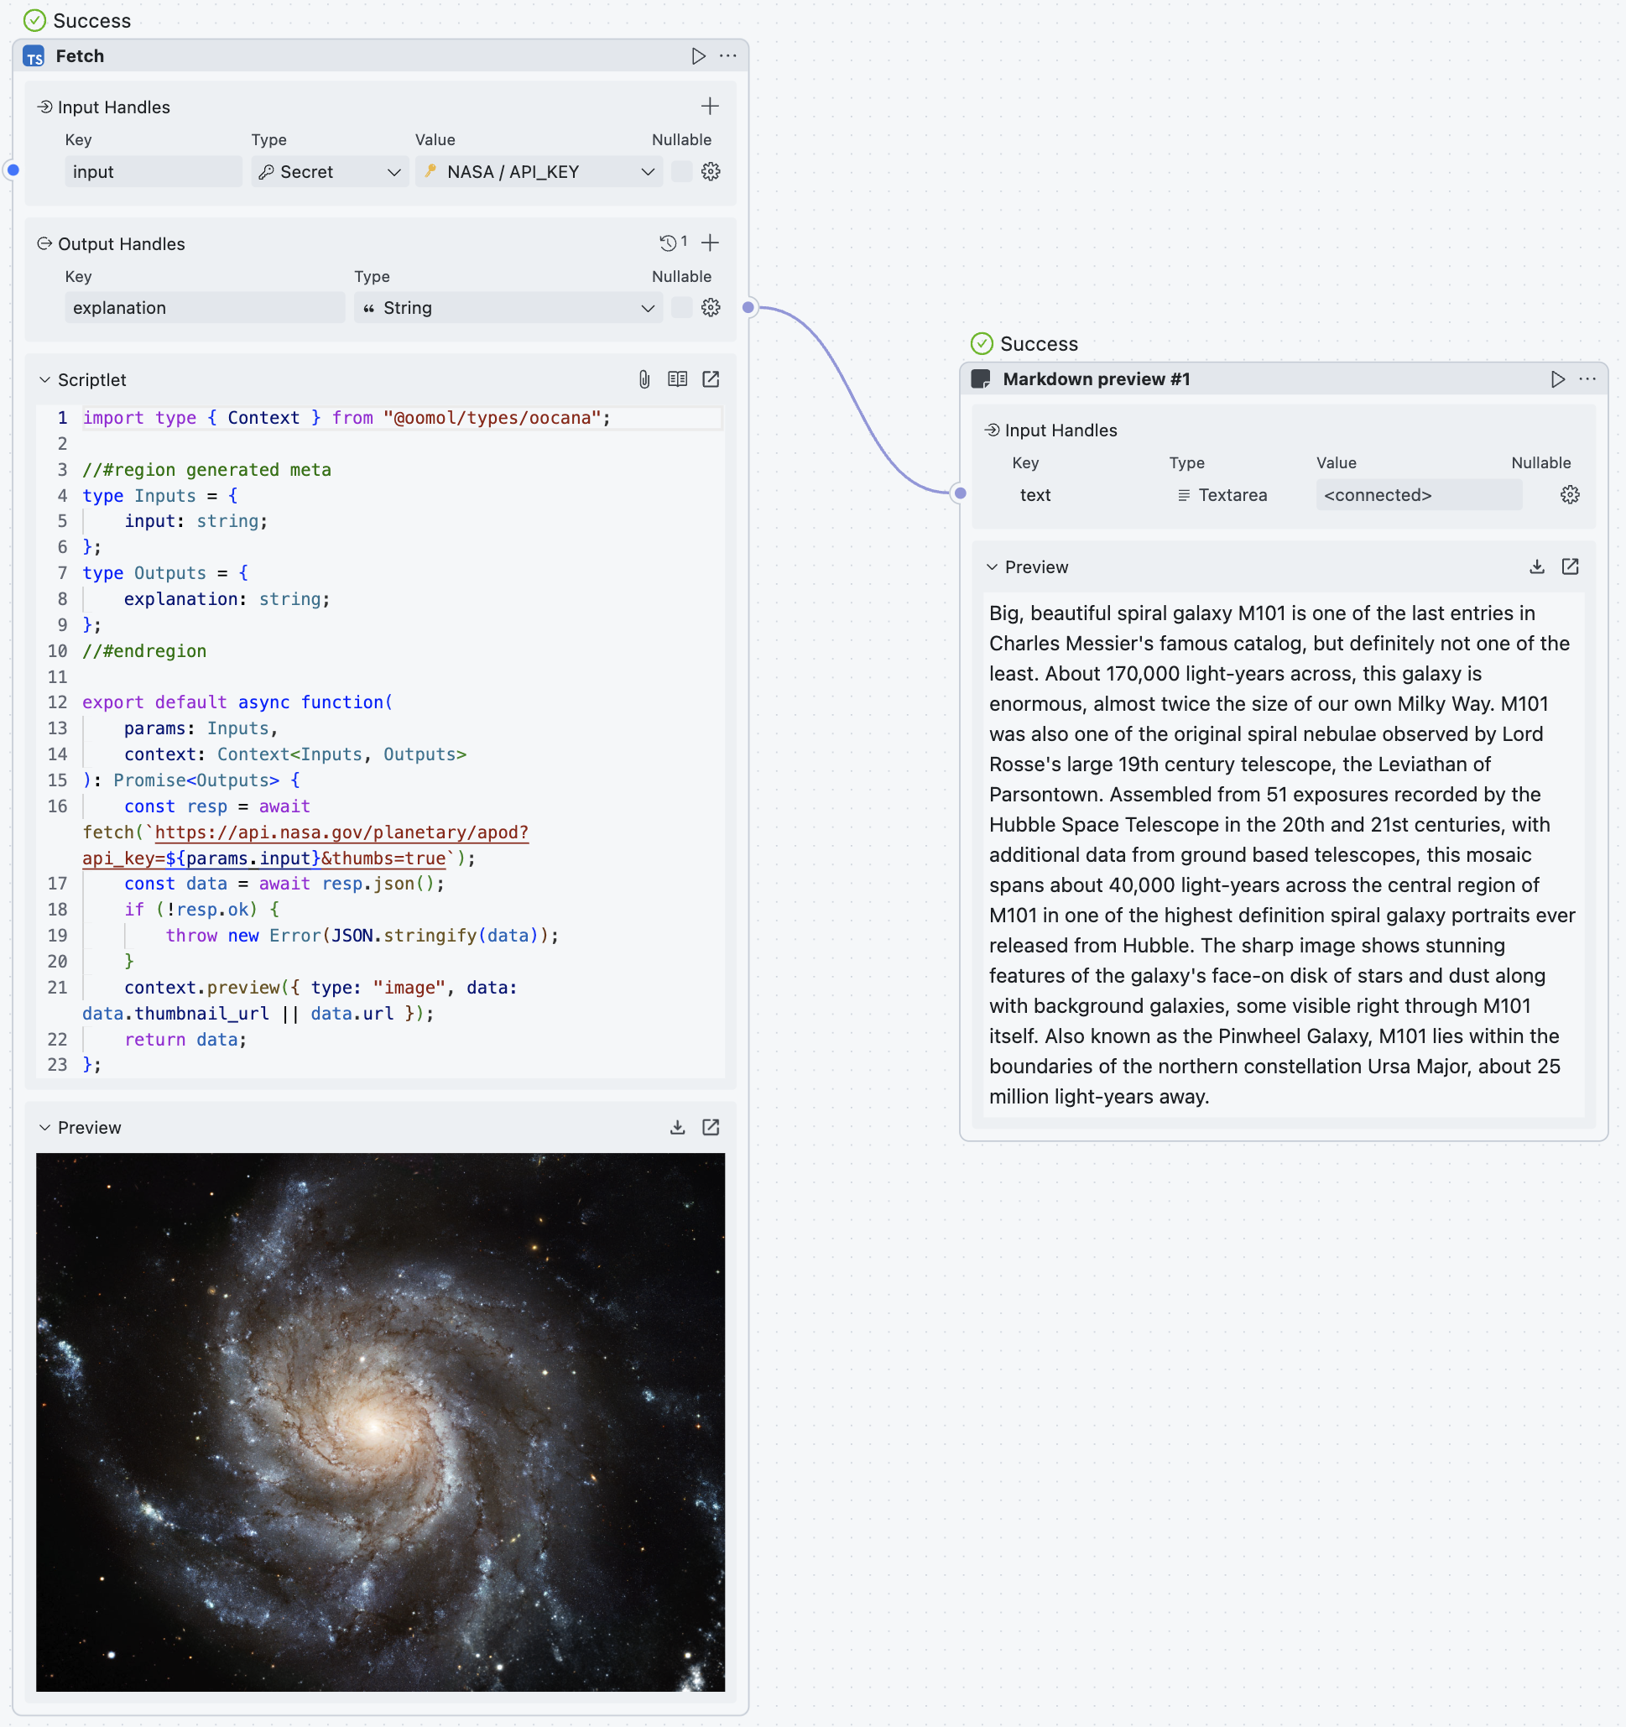The width and height of the screenshot is (1626, 1727).
Task: Add a new input handle
Action: 710,106
